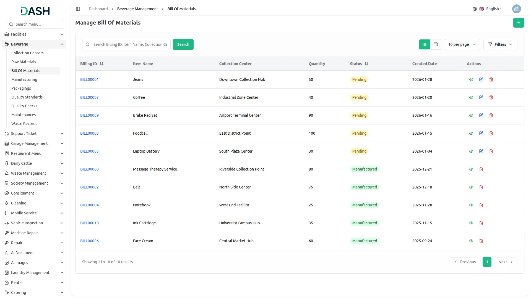The width and height of the screenshot is (531, 298).
Task: Open the 10 per page dropdown
Action: [x=462, y=44]
